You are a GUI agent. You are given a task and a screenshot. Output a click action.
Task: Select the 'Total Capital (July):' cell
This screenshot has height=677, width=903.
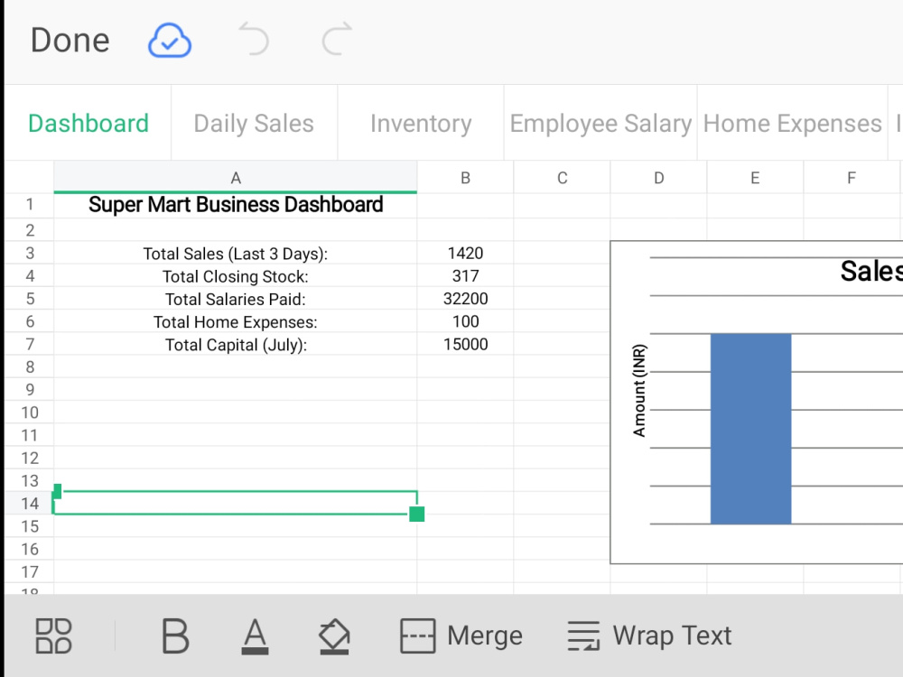pos(236,344)
